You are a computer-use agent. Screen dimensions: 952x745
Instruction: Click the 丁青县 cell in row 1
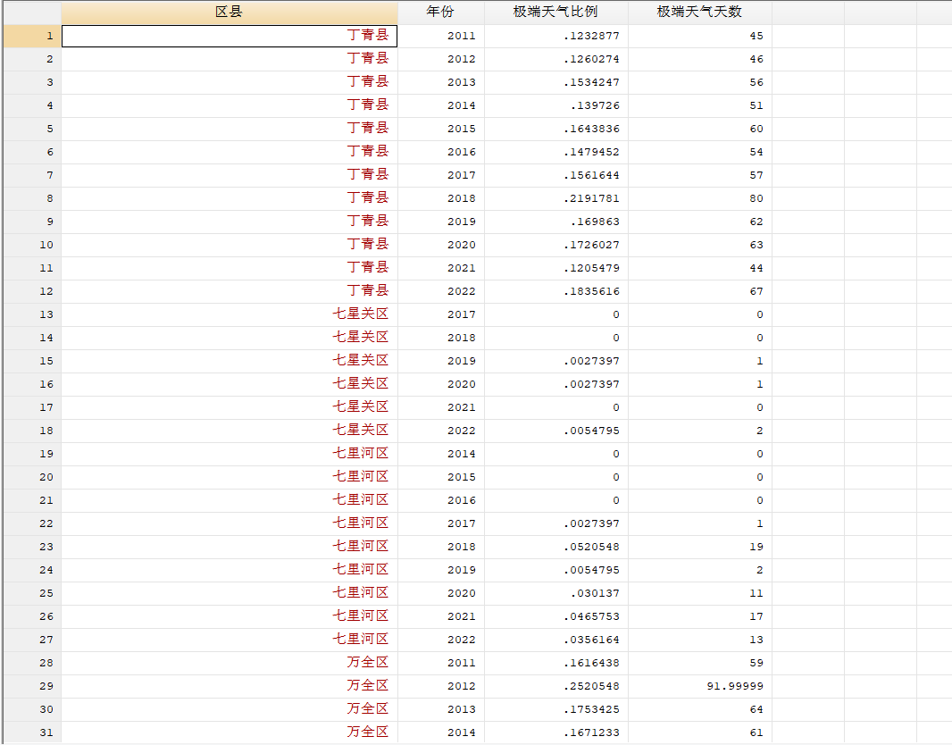(x=230, y=36)
